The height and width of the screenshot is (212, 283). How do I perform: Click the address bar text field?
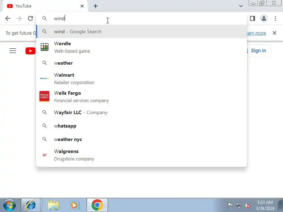point(141,18)
